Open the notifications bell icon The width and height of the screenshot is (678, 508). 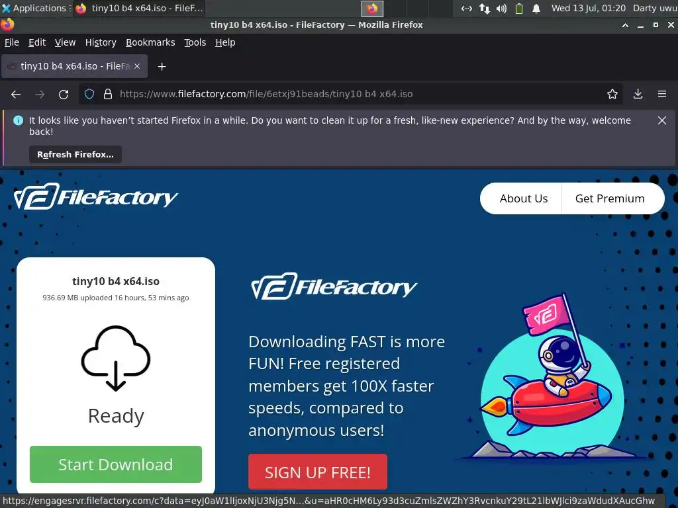coord(536,8)
